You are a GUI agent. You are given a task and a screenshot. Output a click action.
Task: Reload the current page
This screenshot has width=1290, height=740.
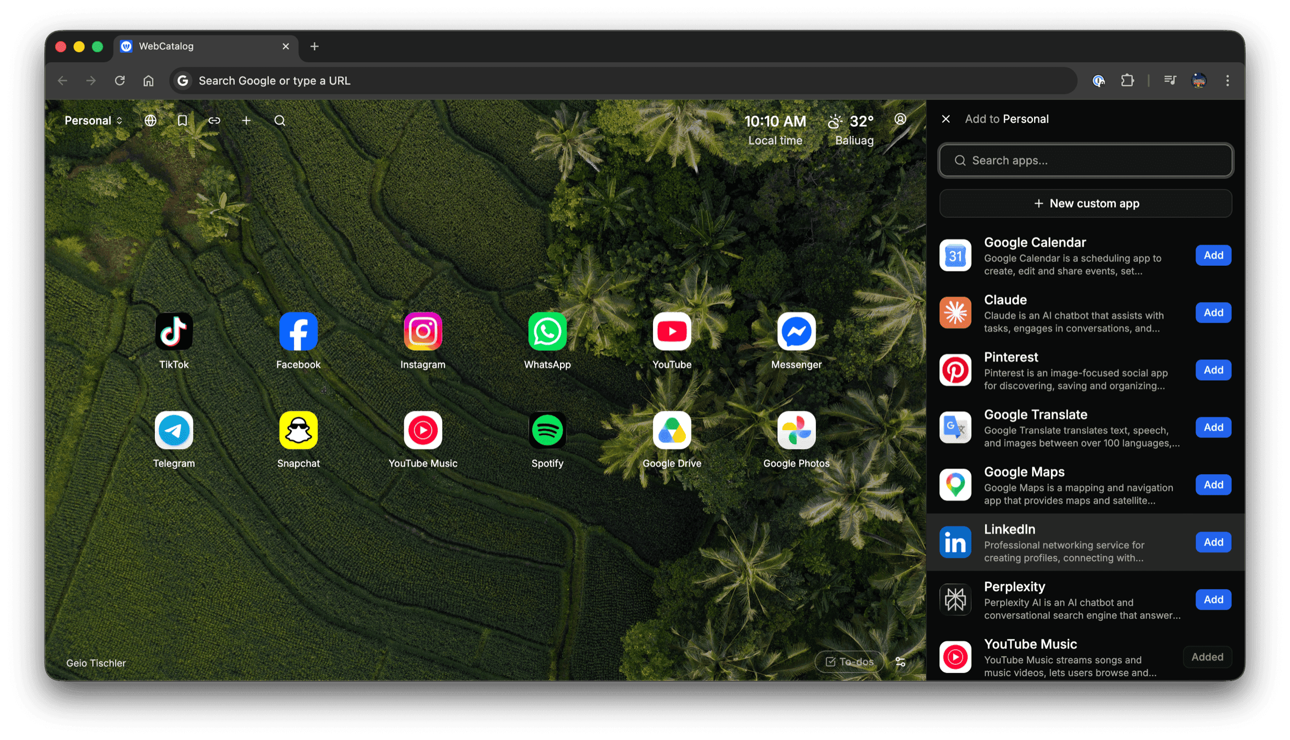120,81
